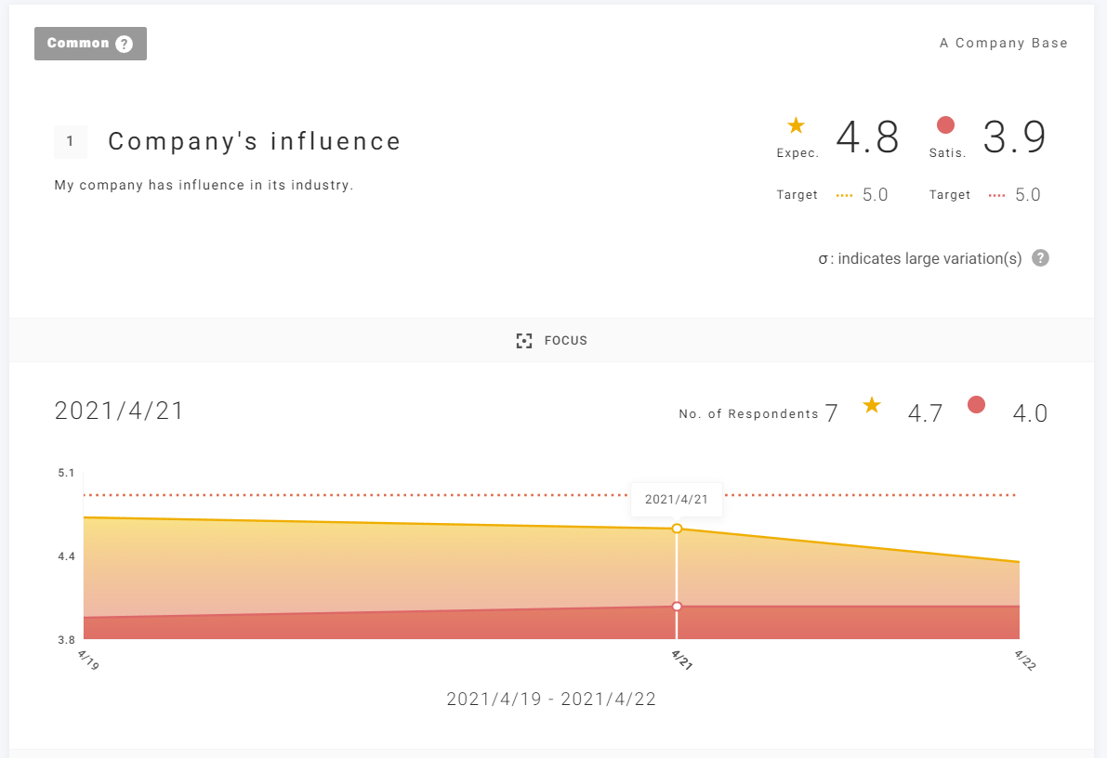Viewport: 1107px width, 758px height.
Task: Click the question number 1 badge
Action: 71,142
